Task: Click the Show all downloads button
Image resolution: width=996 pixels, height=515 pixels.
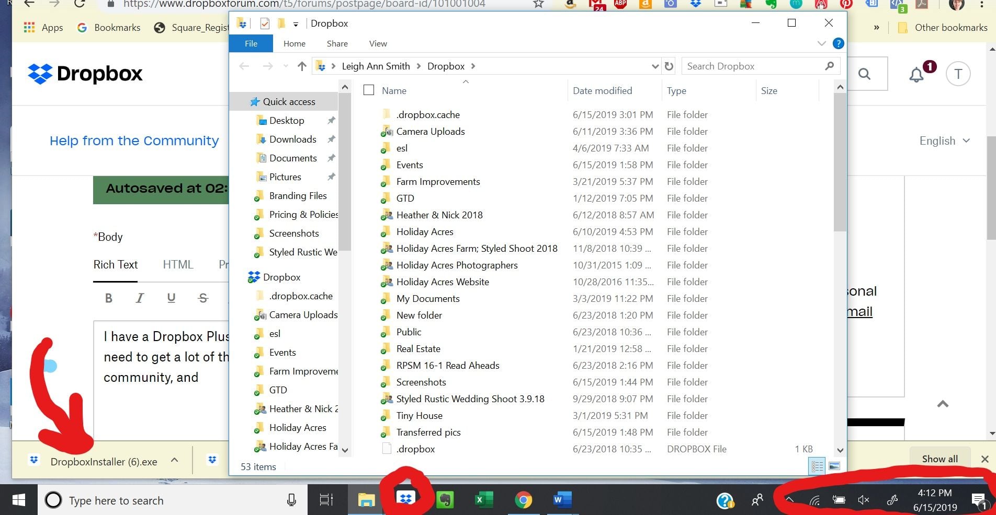Action: pos(940,459)
